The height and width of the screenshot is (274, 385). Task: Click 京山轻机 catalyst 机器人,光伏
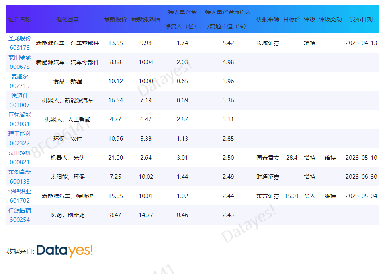[68, 158]
